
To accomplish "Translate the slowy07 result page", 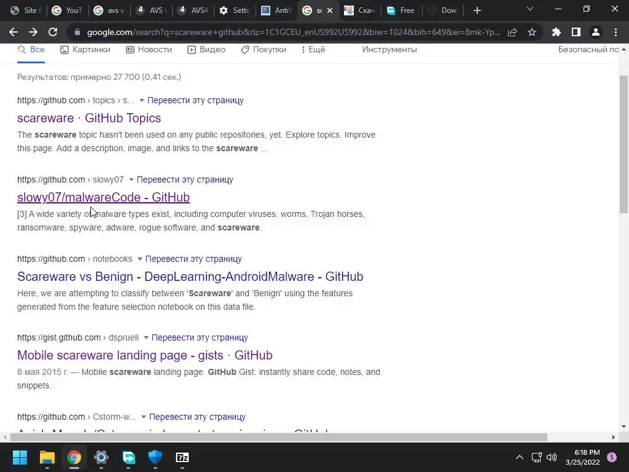I will coord(185,180).
